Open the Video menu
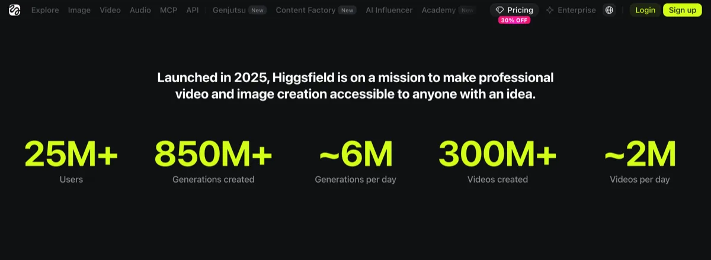 [x=110, y=10]
